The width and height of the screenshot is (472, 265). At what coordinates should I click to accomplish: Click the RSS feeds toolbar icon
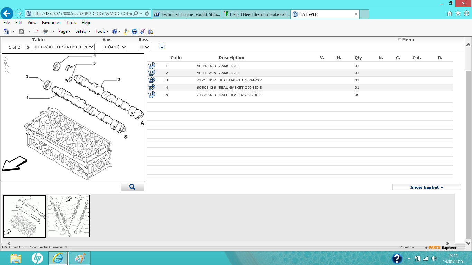point(21,31)
